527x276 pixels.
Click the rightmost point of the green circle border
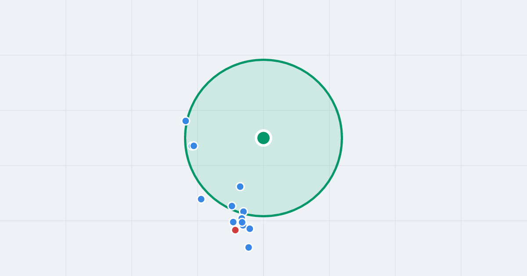[x=342, y=138]
